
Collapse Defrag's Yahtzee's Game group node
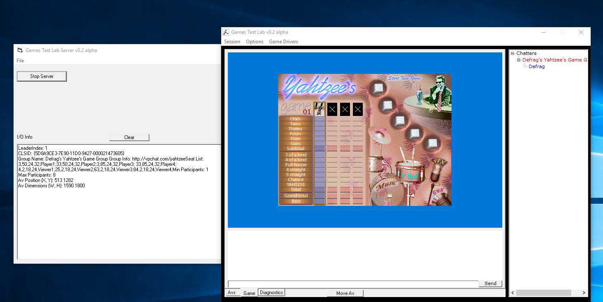[x=519, y=60]
